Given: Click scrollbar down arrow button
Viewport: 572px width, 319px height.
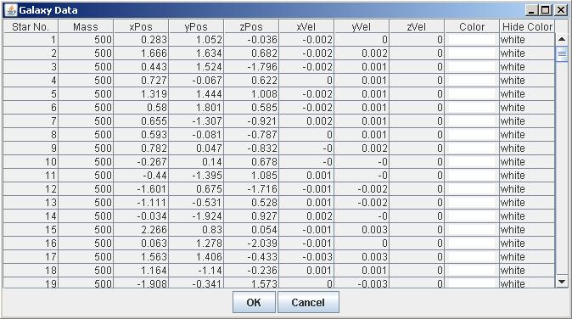Looking at the screenshot, I should [562, 282].
